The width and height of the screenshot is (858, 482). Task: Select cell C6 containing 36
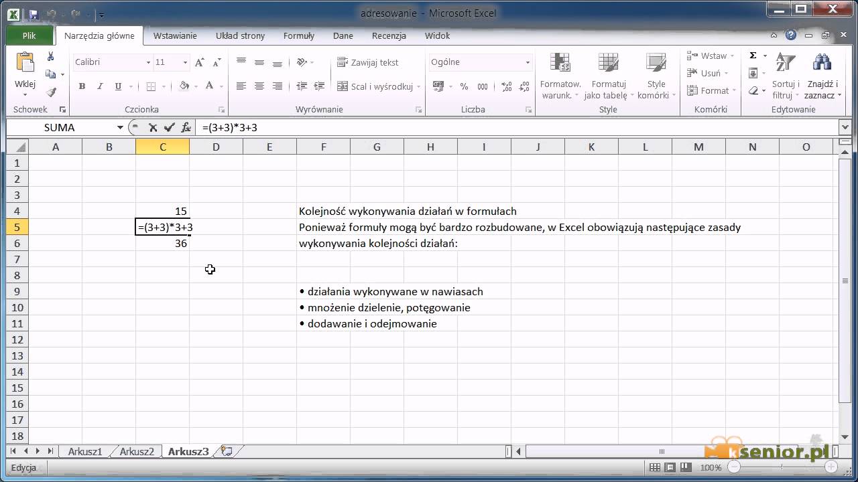162,244
